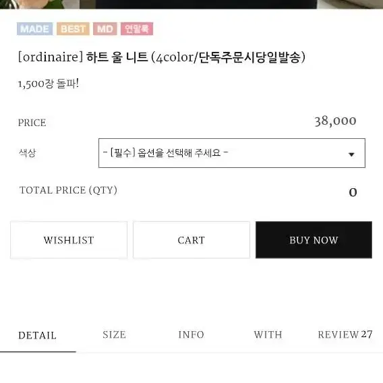Select the WITH tab
This screenshot has height=383, width=383.
(268, 335)
